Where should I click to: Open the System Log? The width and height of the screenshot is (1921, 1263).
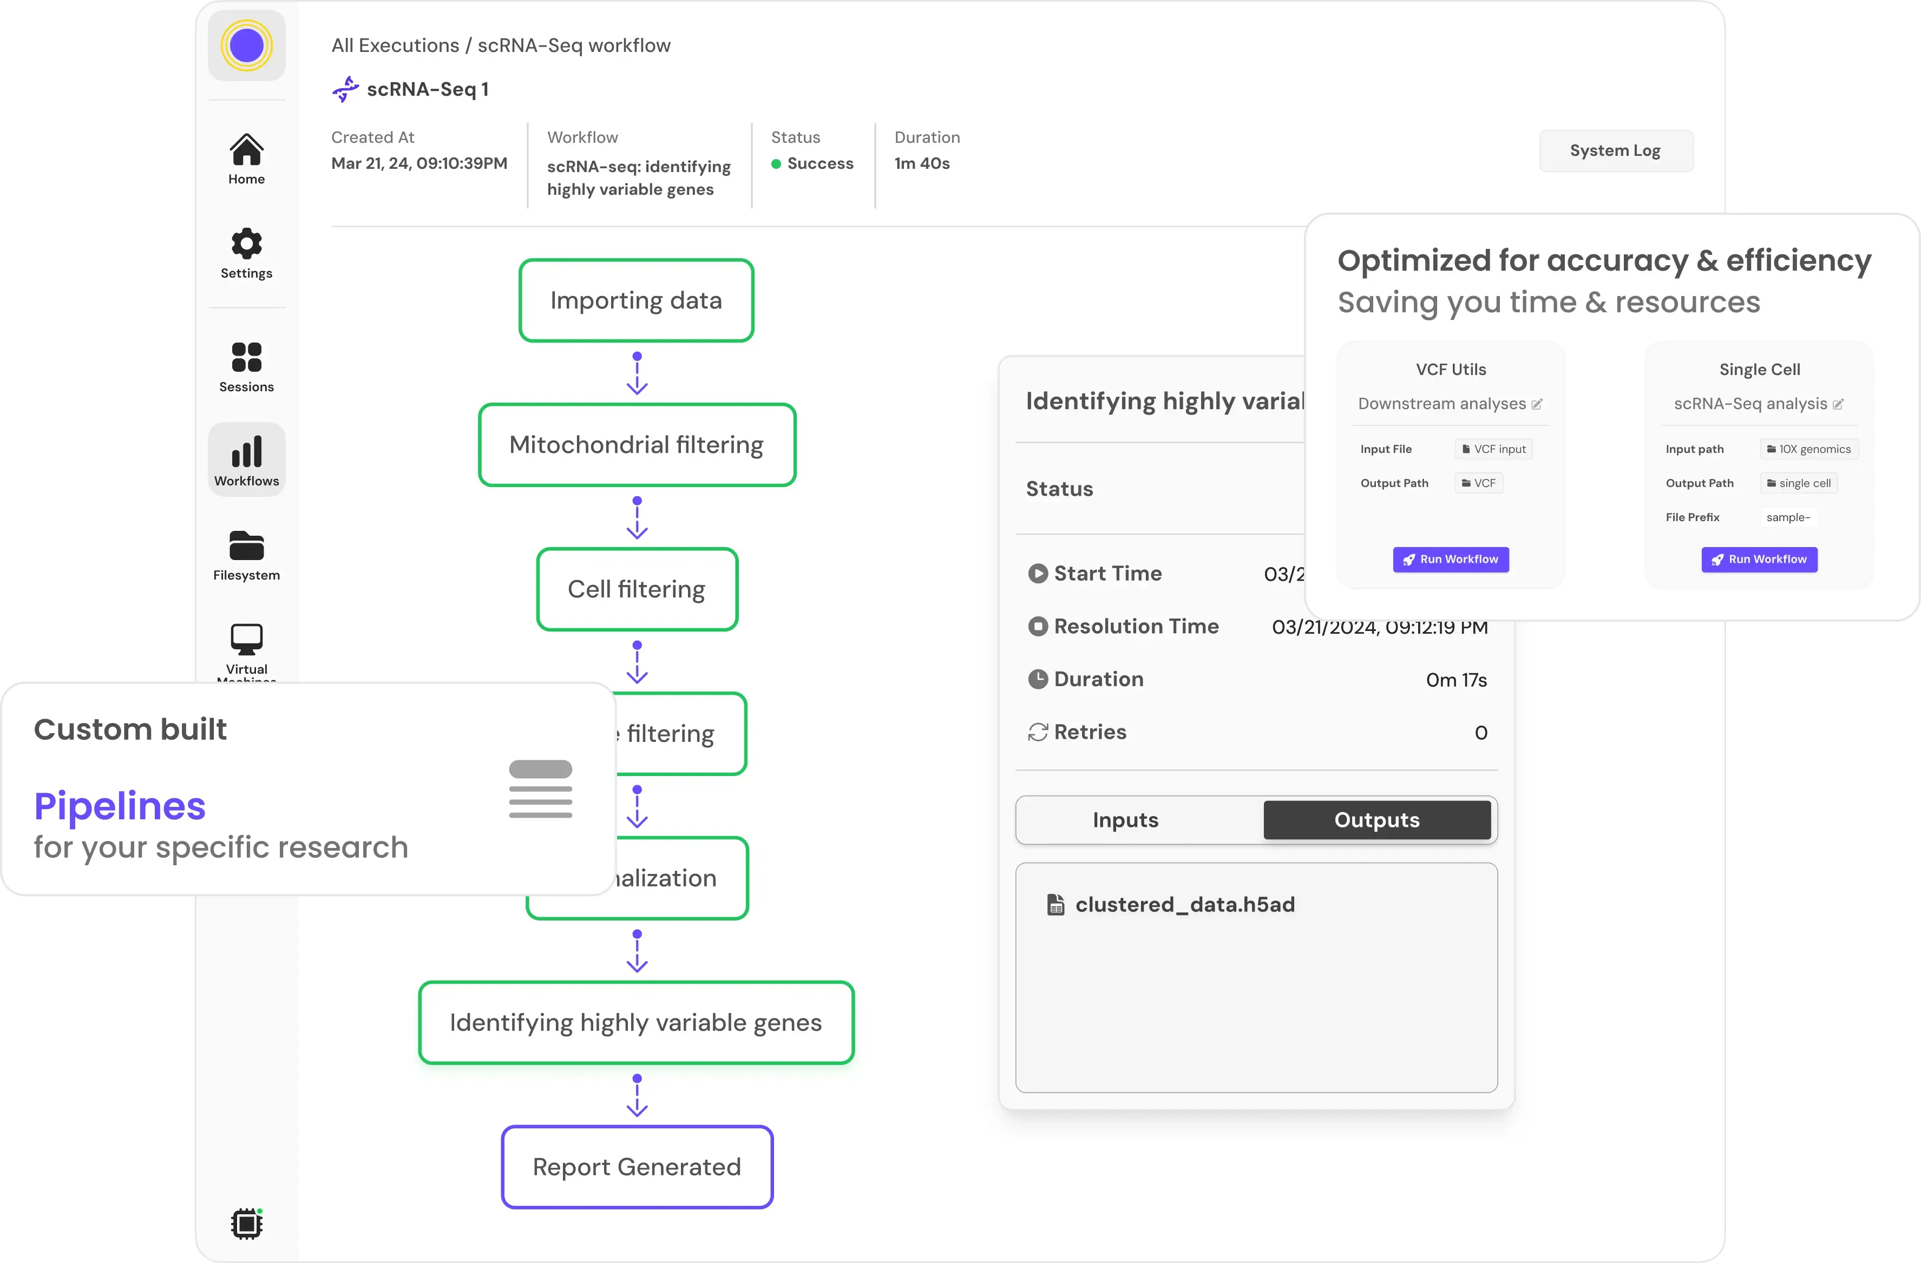click(1615, 151)
